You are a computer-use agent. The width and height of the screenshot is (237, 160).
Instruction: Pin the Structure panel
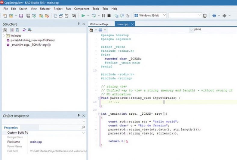[79, 24]
